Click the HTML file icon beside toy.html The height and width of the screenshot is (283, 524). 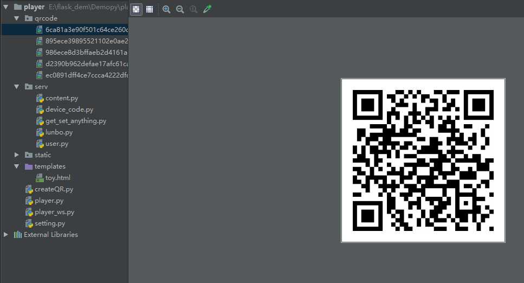(x=40, y=178)
